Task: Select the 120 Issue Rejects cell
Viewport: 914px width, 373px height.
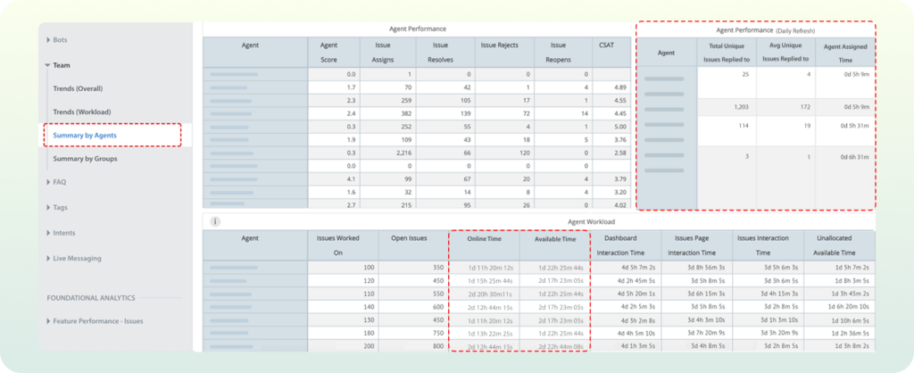Action: 504,153
